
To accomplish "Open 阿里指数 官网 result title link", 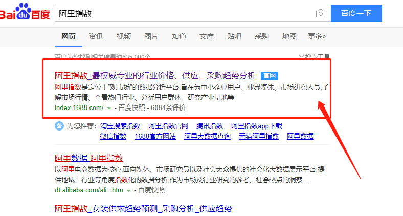I will click(x=155, y=76).
